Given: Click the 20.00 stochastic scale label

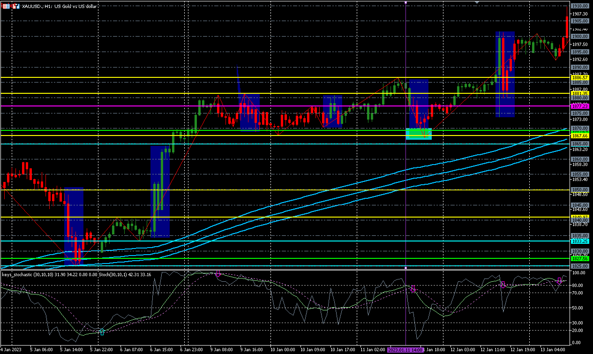Looking at the screenshot, I should pyautogui.click(x=578, y=330).
